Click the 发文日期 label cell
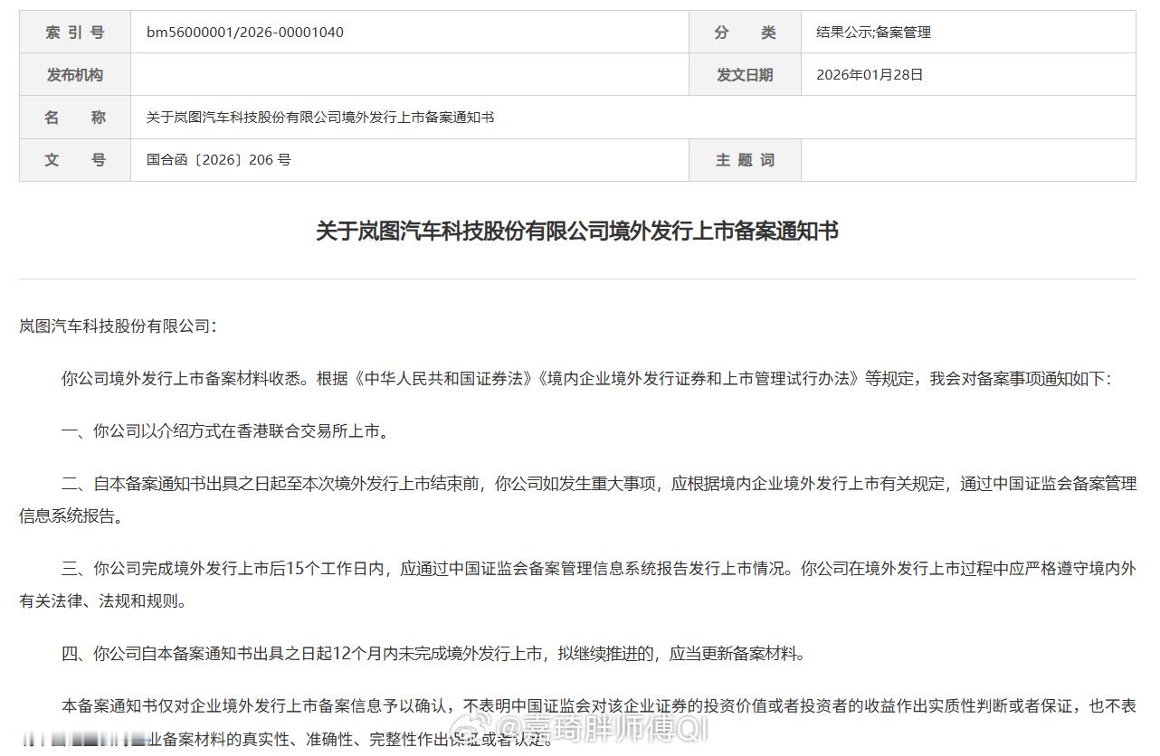Viewport: 1160px width, 756px height. click(x=746, y=75)
